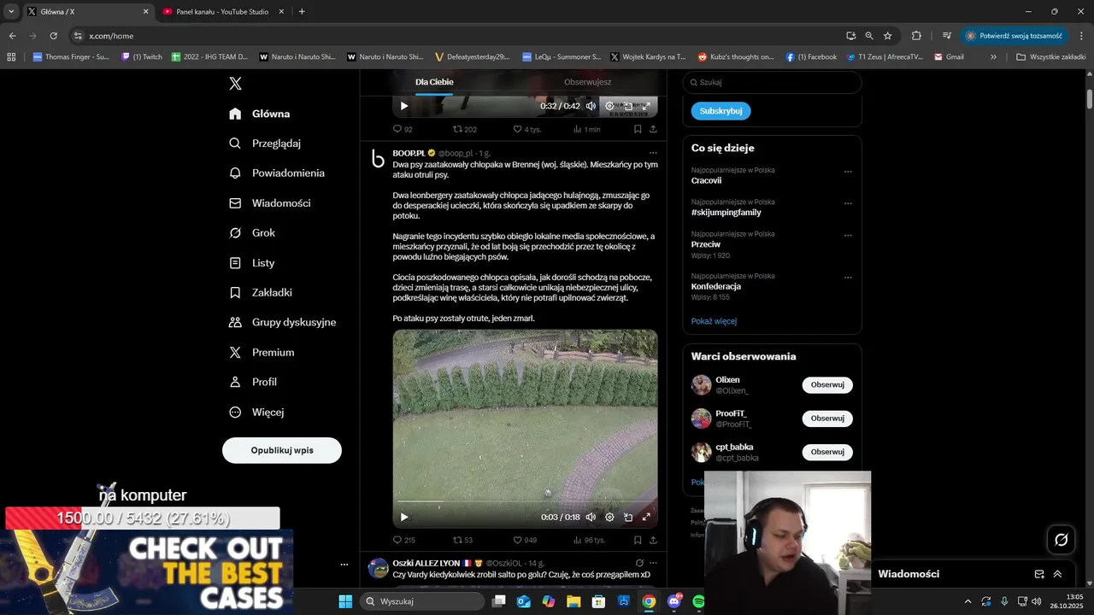Open Profil page
Screen dimensions: 1094x615
(253, 383)
